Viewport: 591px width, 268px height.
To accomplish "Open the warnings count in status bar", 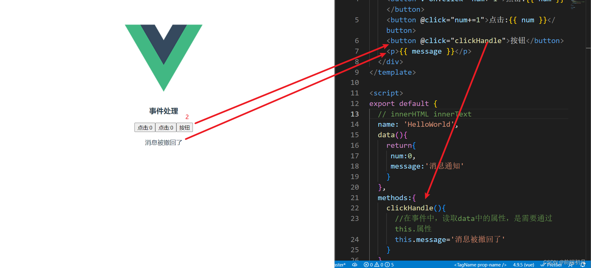I will point(379,265).
